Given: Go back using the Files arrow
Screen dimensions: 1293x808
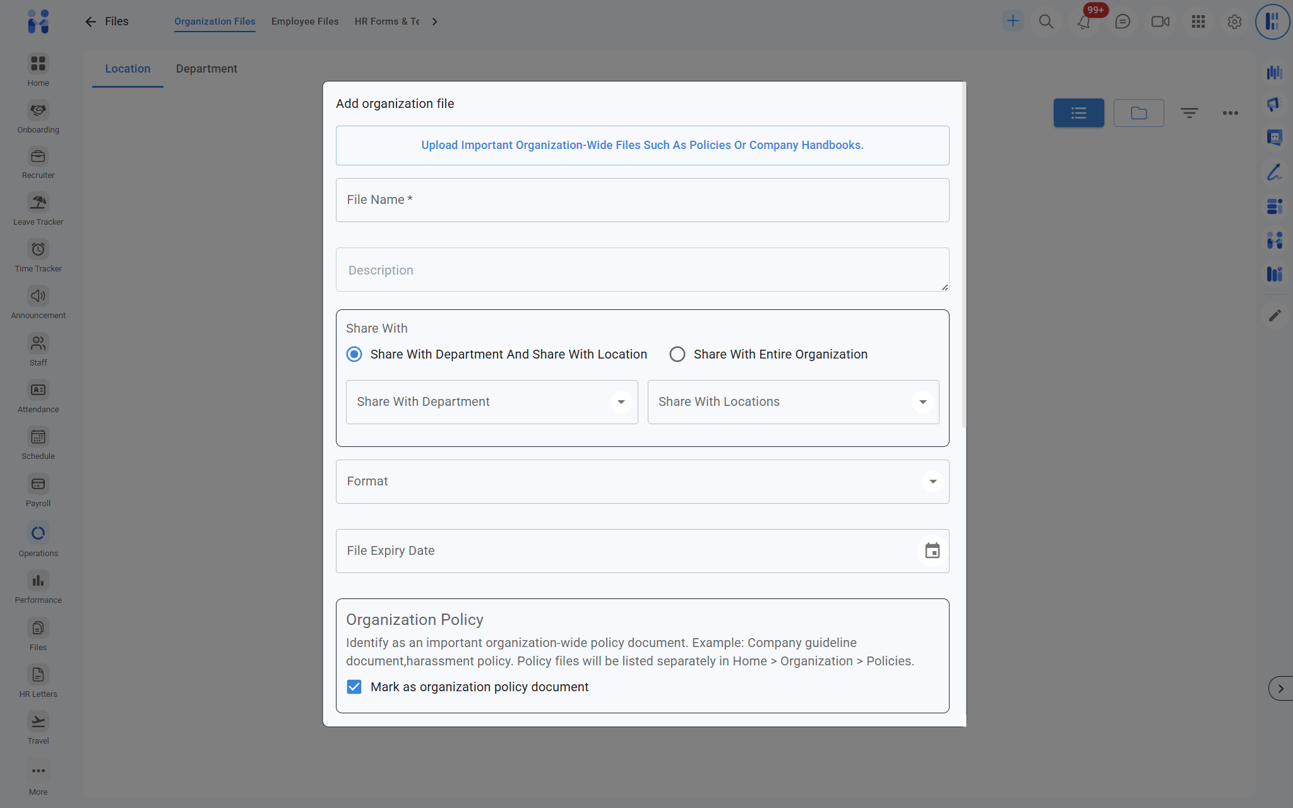Looking at the screenshot, I should (x=90, y=22).
